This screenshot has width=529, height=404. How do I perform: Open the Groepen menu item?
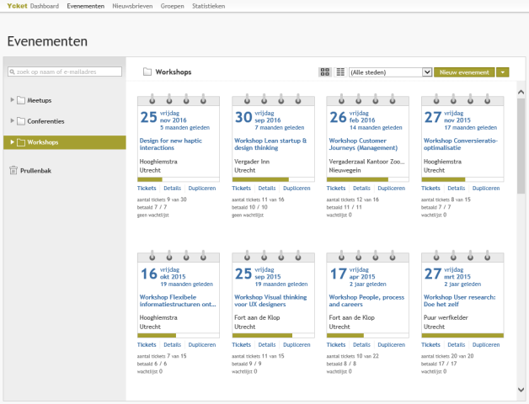click(x=172, y=6)
